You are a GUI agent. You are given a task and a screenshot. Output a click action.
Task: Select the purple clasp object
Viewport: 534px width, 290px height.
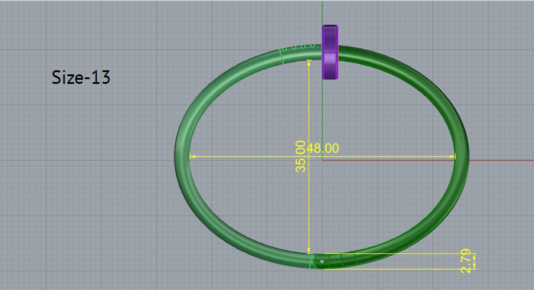[x=330, y=52]
